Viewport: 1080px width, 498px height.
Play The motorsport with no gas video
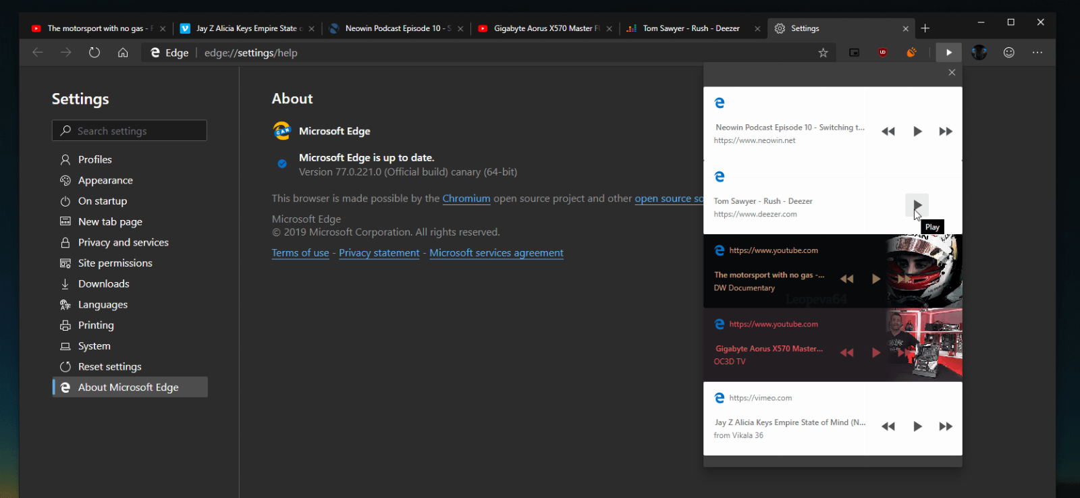(875, 279)
